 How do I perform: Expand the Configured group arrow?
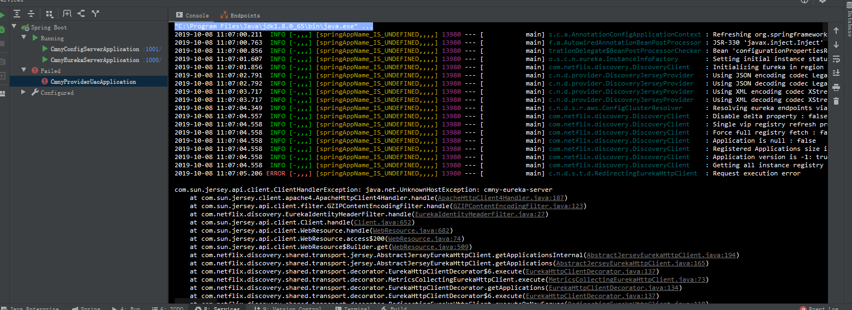pos(24,93)
